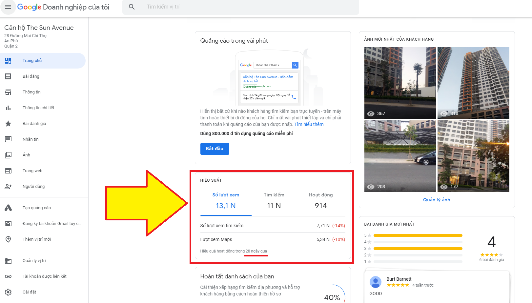Open Nhắn tin menu entry
This screenshot has width=532, height=303.
point(43,139)
